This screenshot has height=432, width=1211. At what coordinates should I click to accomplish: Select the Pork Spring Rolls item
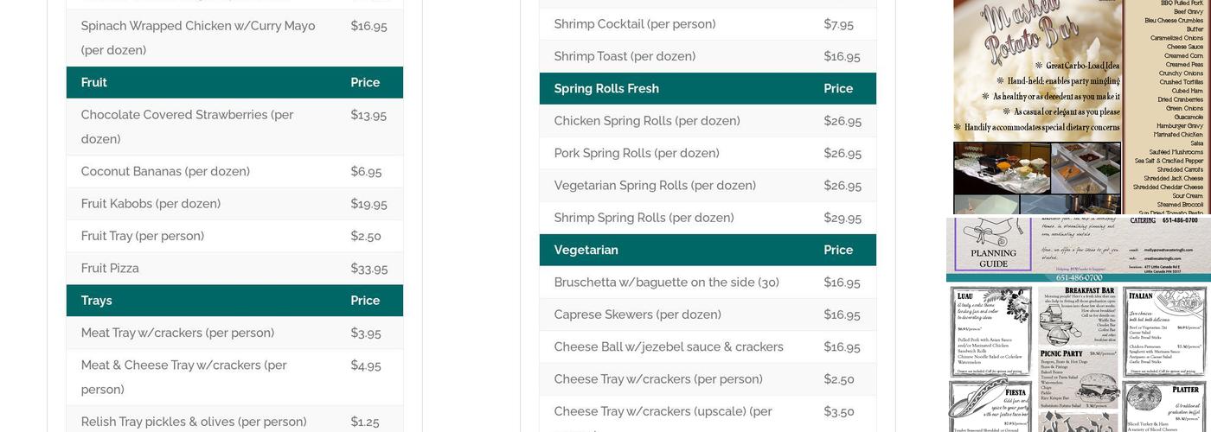tap(636, 154)
